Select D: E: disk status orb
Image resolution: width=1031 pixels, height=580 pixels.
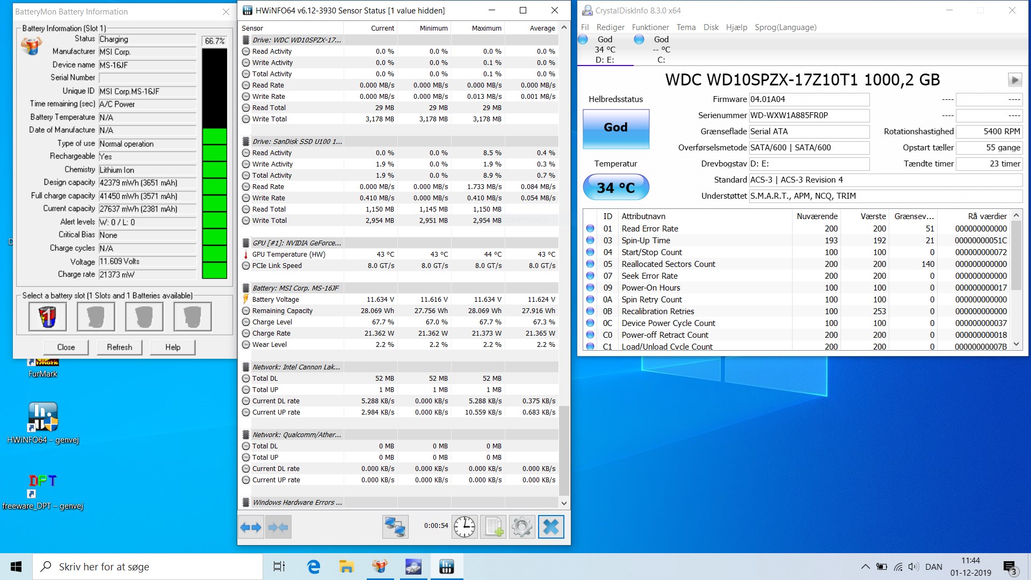pos(584,39)
